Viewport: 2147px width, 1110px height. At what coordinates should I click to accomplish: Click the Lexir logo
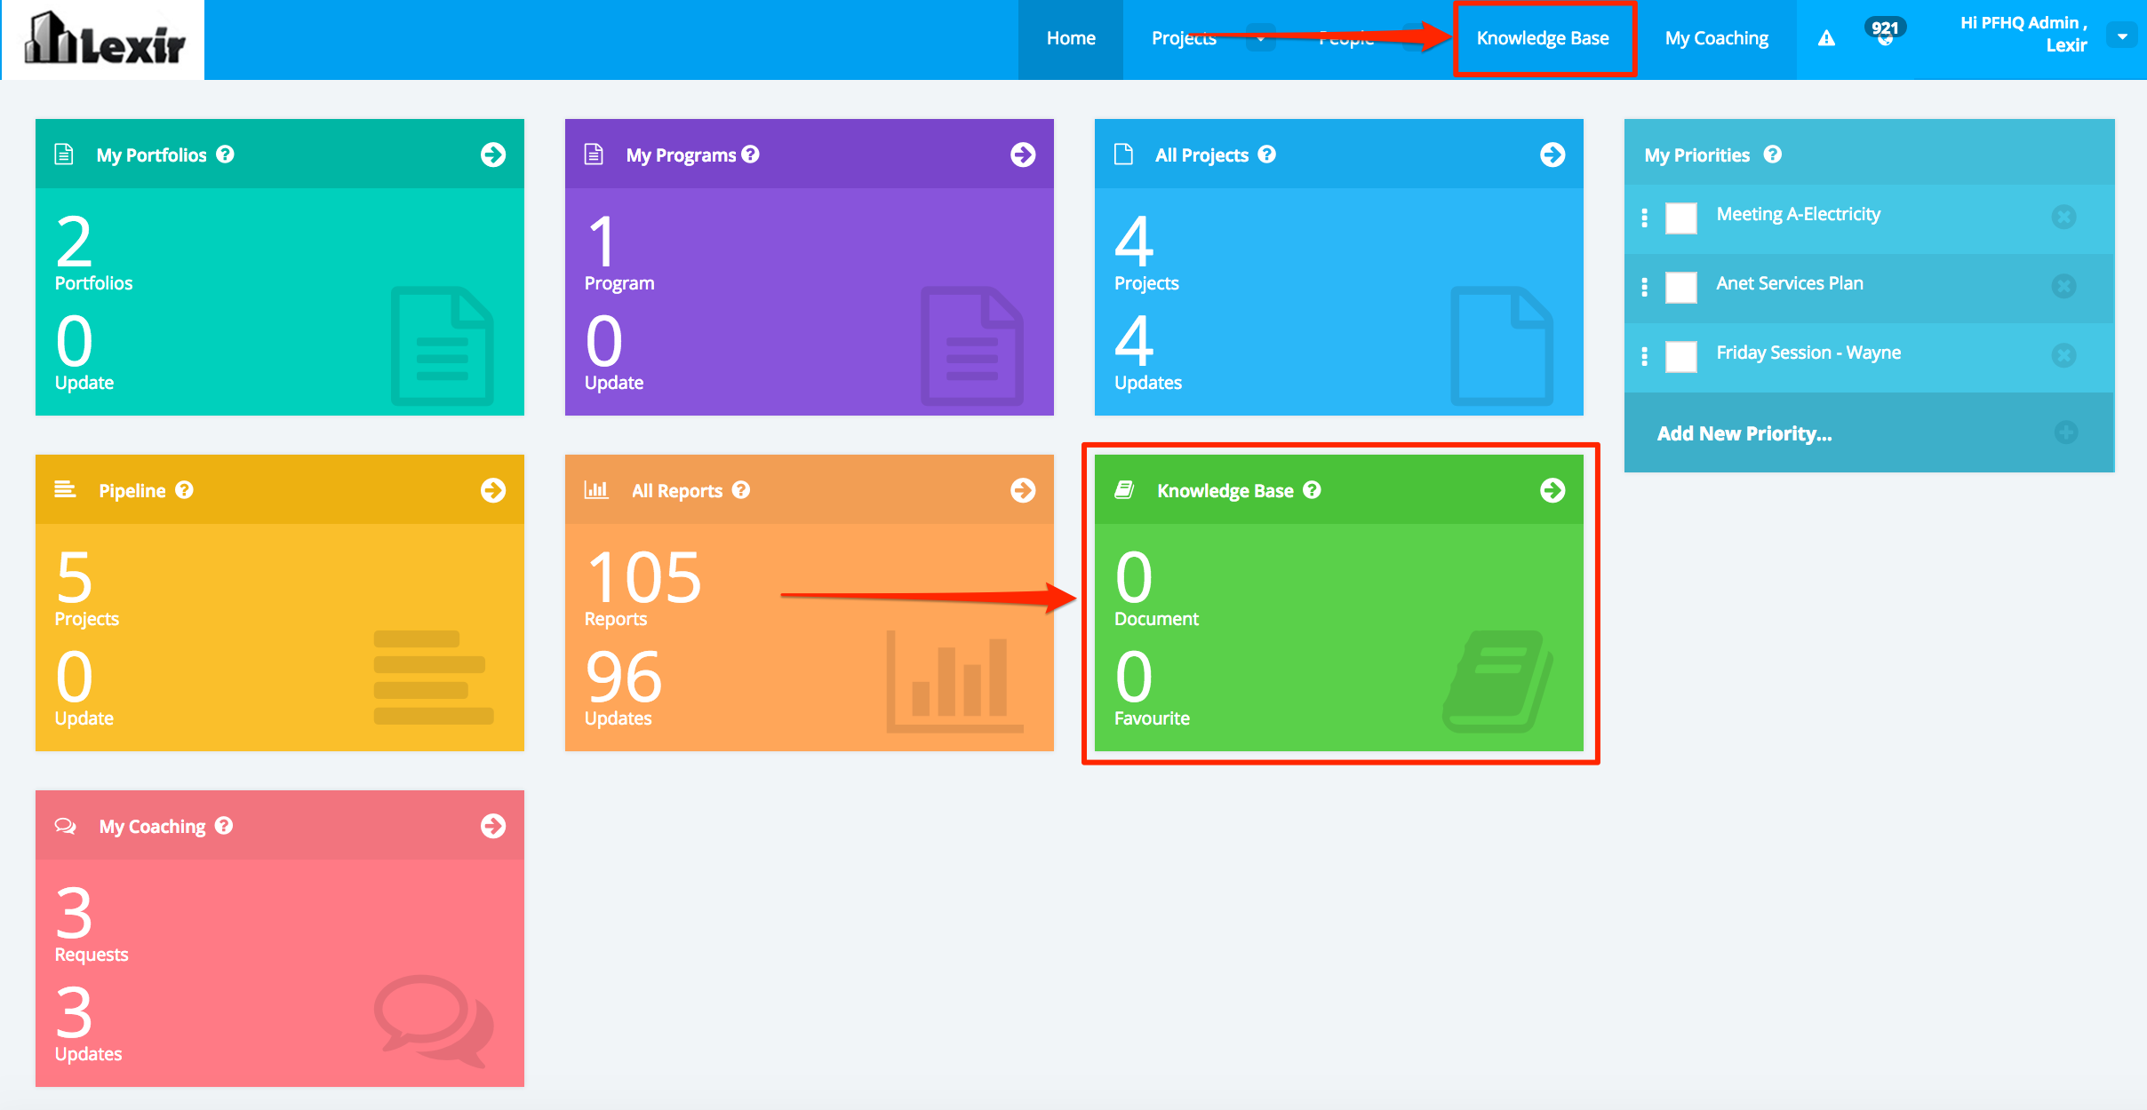point(104,40)
